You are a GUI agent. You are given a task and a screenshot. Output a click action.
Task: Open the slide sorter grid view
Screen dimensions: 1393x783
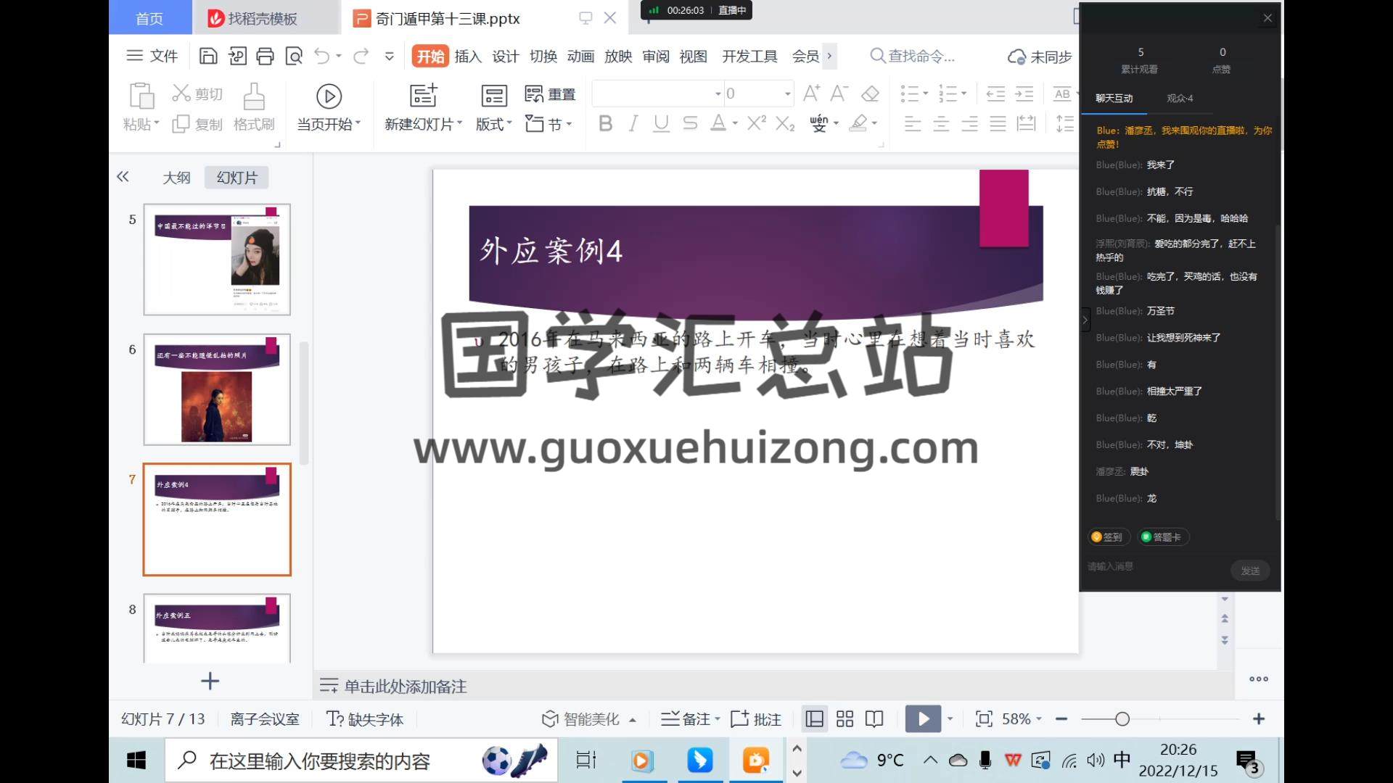tap(845, 719)
